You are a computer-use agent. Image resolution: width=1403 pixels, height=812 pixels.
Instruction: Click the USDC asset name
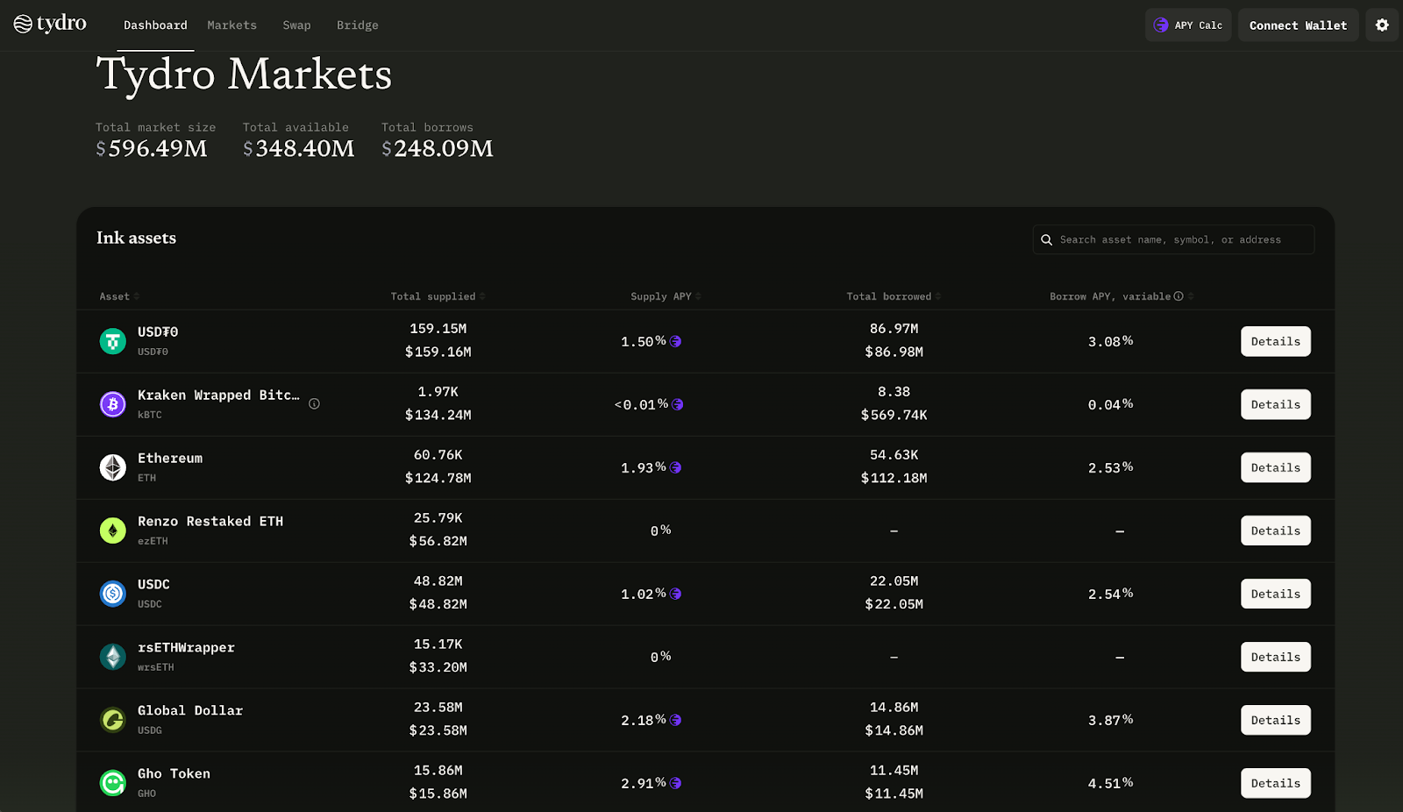click(153, 584)
